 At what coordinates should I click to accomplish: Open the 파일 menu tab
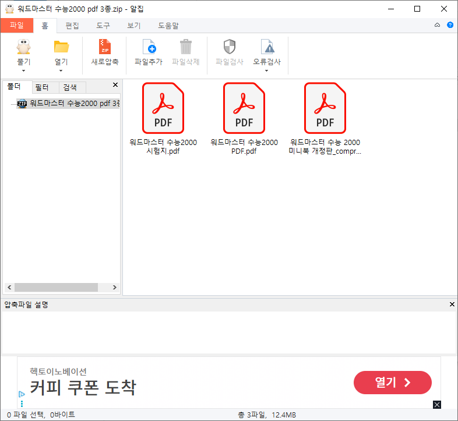[17, 26]
